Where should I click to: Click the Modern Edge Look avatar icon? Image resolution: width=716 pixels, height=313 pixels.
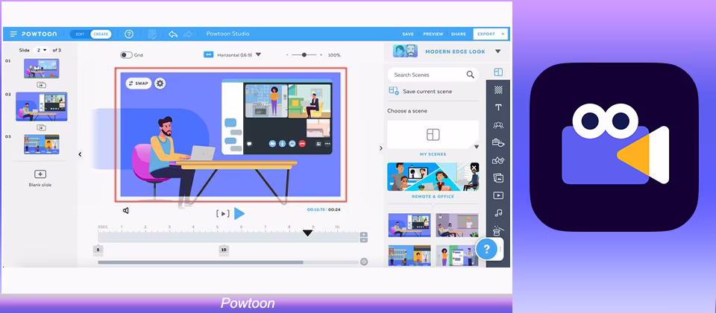tap(406, 51)
